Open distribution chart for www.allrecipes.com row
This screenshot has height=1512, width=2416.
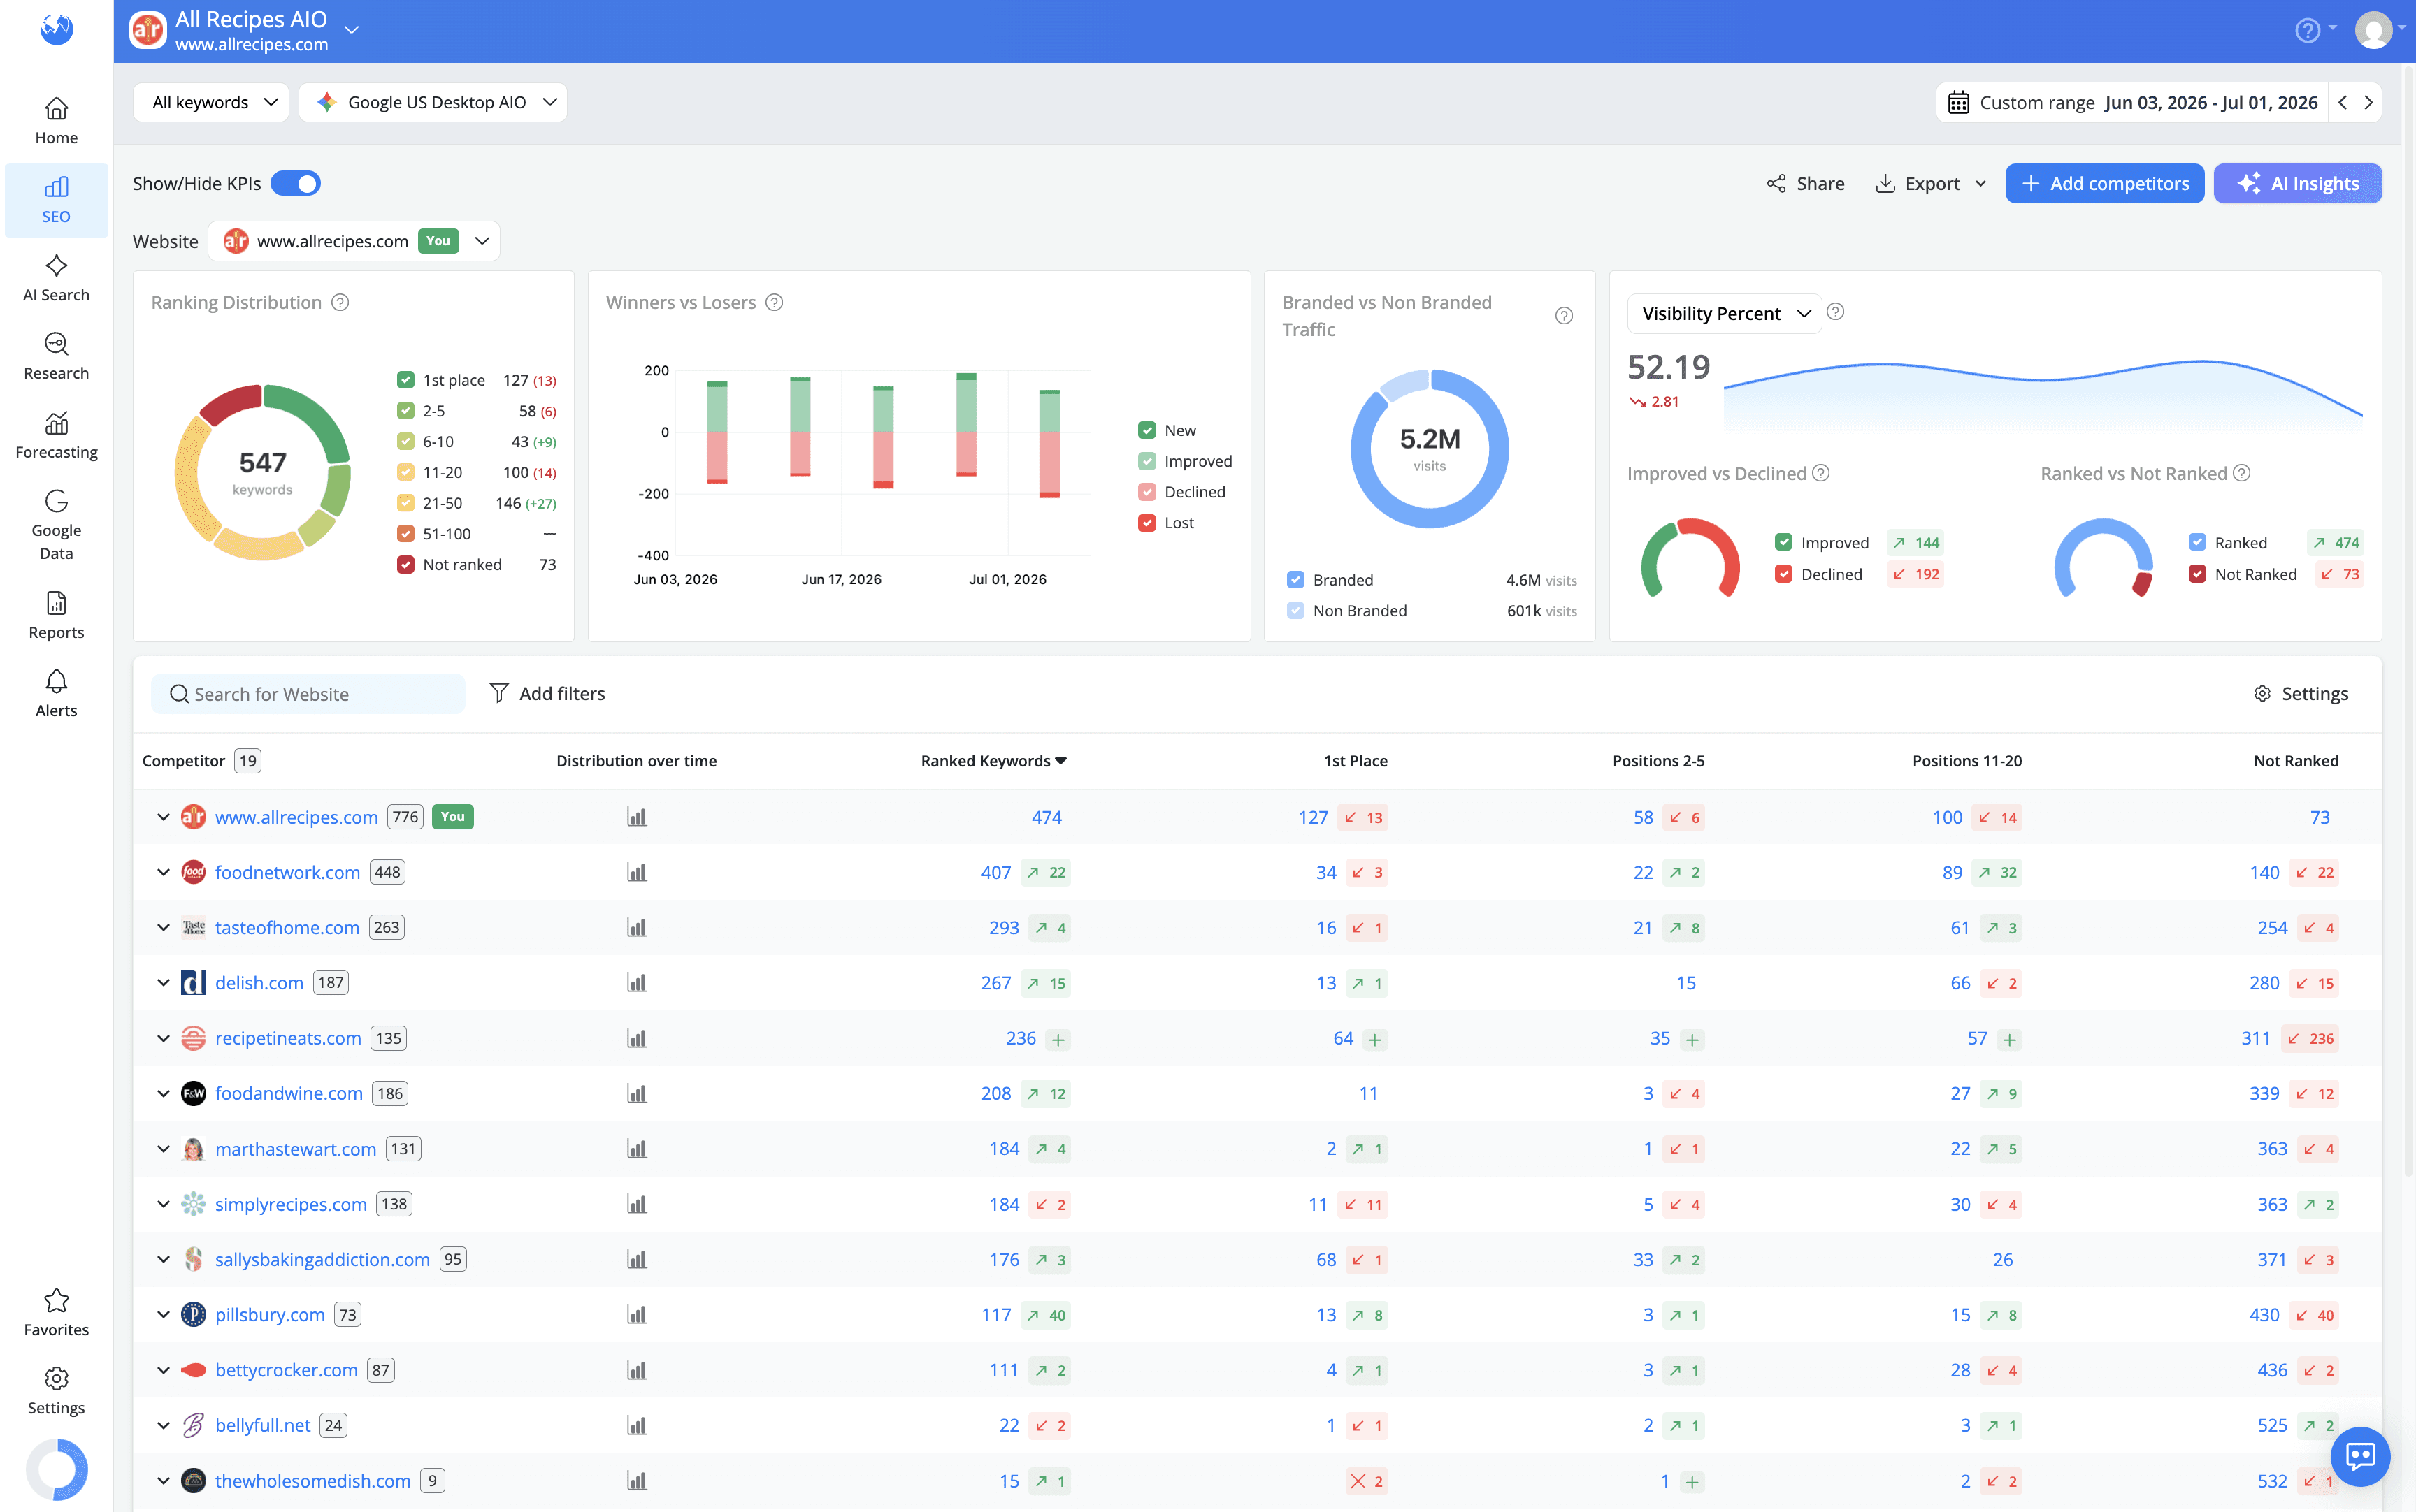click(636, 817)
